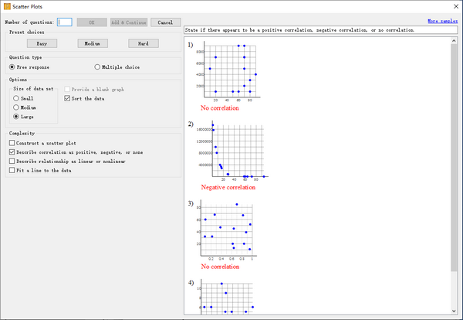Enable the Construct a scatter plot checkbox
463x320 pixels.
tap(12, 143)
